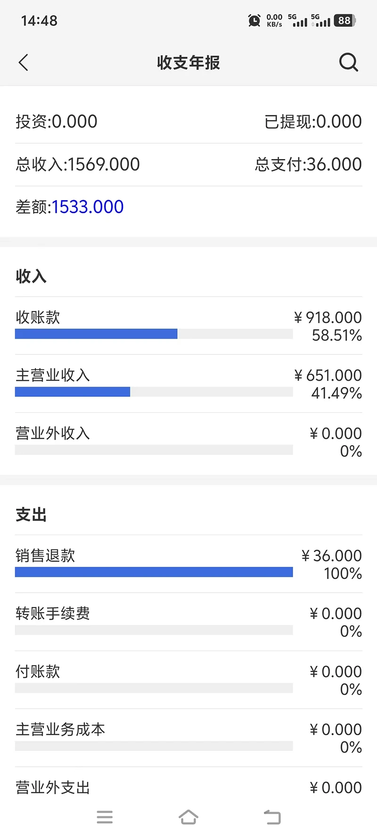Screen dimensions: 377x839
Task: Open the 收账款 income row
Action: (x=188, y=326)
